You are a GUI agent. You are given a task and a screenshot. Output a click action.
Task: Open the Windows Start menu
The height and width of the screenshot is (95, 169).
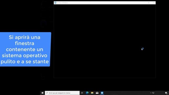tap(43, 93)
